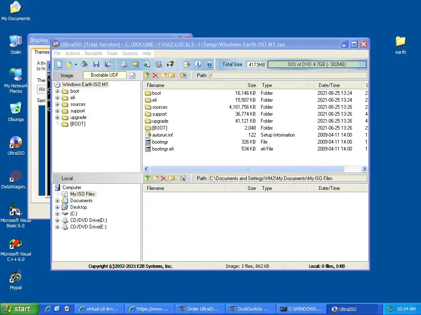Click the right arrow of the image list scrollbar
Screen dimensions: 421x315
(364, 169)
